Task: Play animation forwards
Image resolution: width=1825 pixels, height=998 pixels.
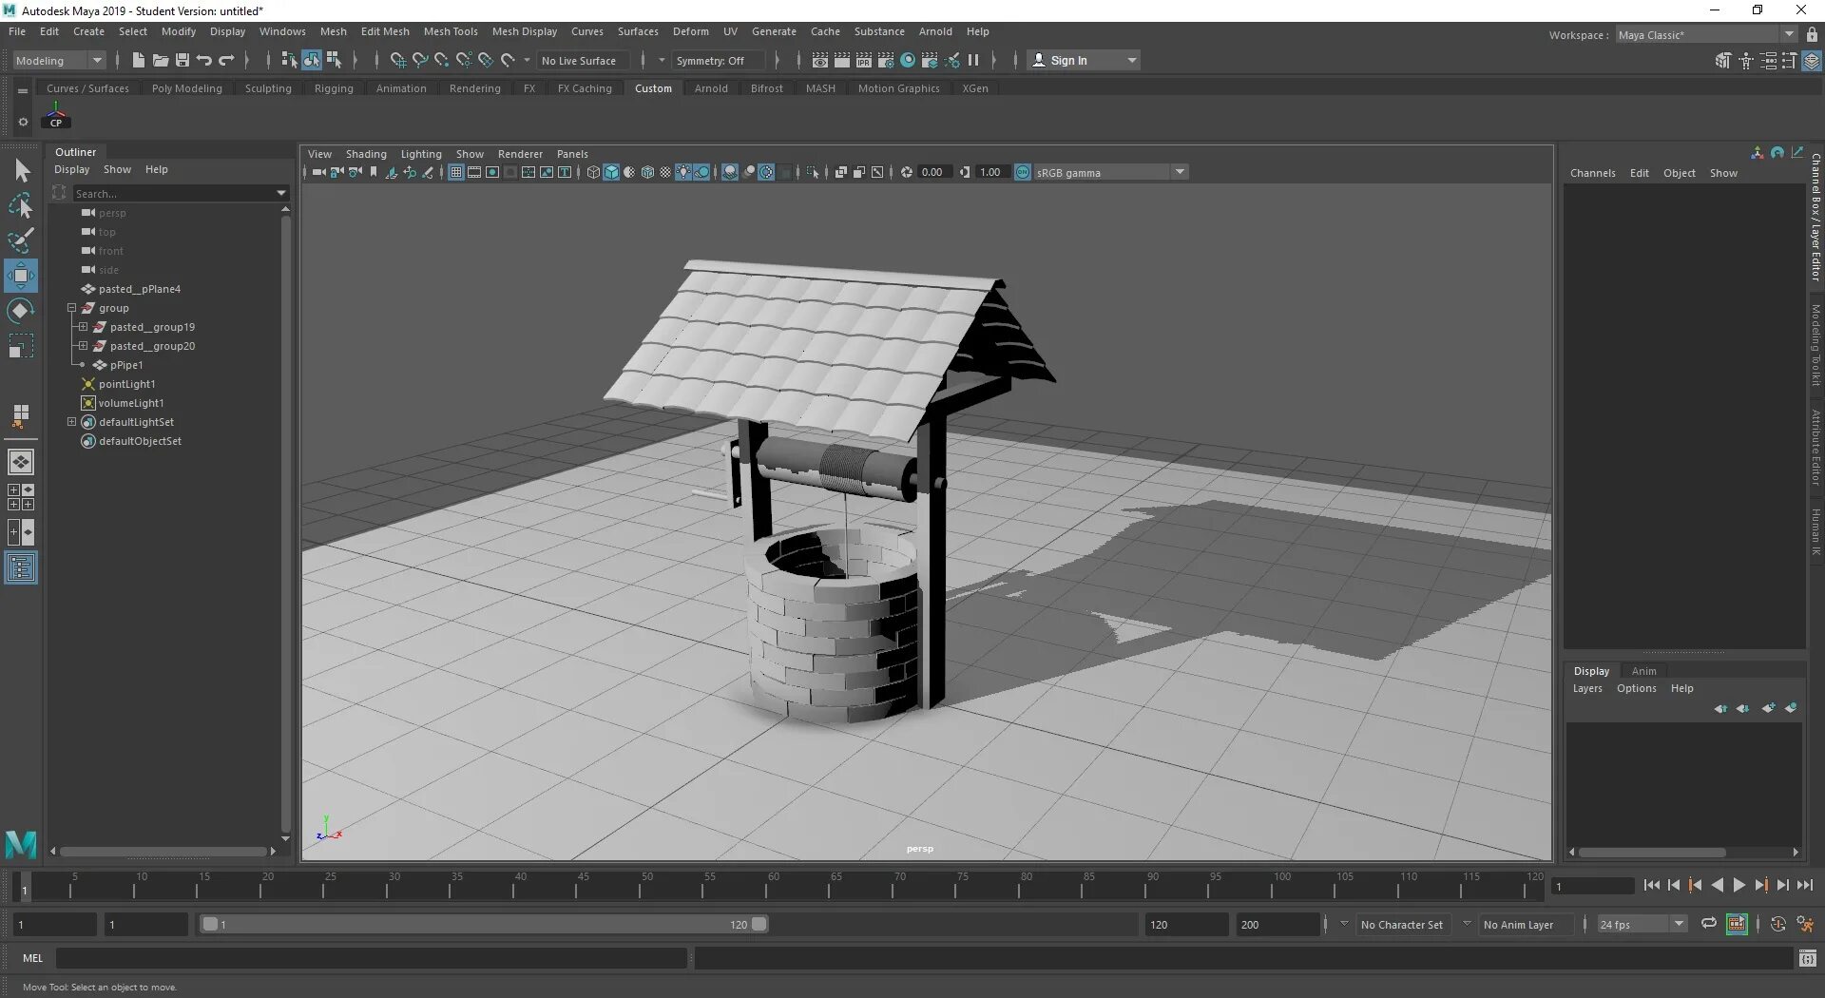Action: pos(1739,885)
